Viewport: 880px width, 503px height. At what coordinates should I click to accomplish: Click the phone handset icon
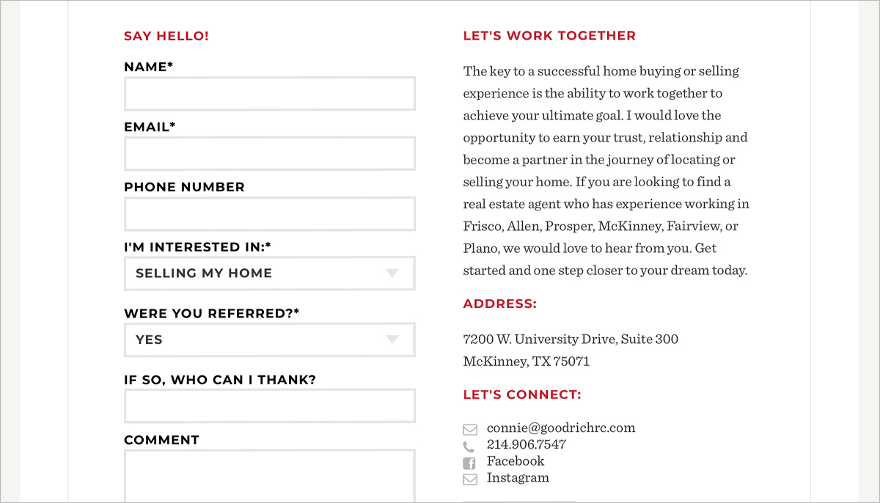(469, 447)
